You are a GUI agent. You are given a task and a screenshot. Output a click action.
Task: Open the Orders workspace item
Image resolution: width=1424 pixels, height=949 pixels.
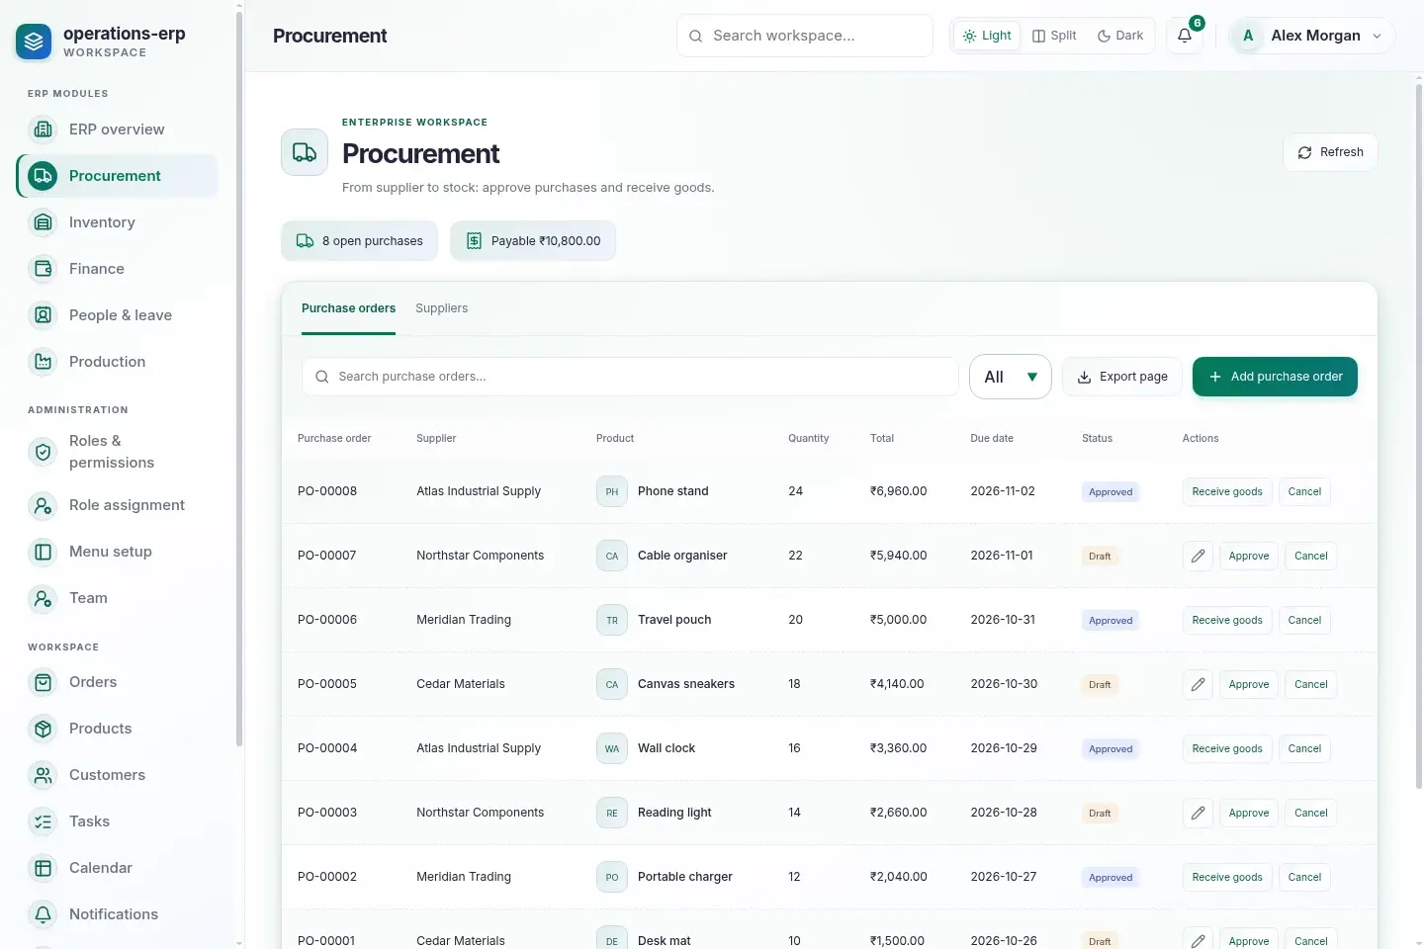click(118, 682)
